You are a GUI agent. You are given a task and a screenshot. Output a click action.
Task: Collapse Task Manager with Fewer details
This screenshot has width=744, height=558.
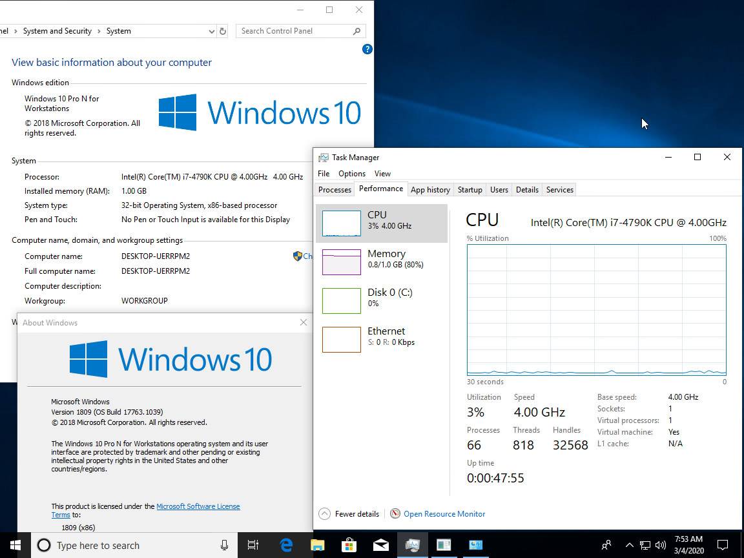[349, 514]
